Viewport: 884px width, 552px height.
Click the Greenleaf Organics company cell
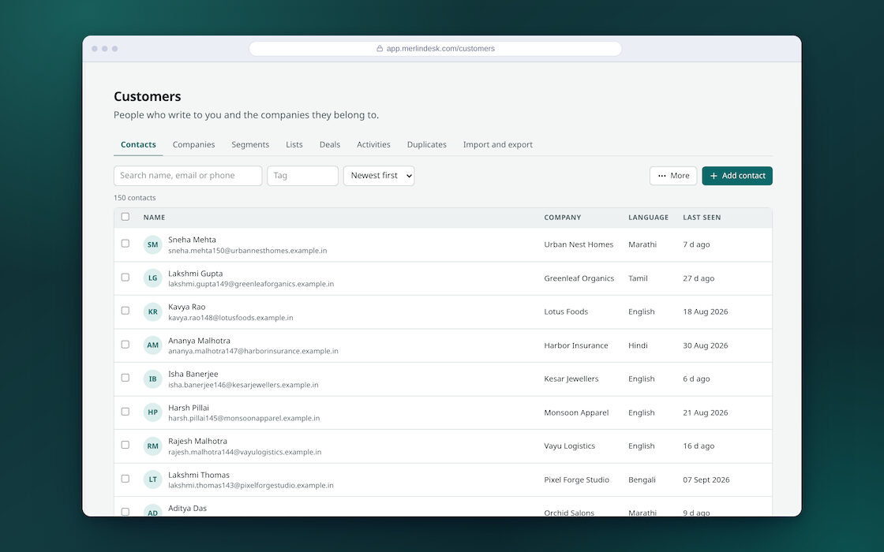pyautogui.click(x=579, y=278)
